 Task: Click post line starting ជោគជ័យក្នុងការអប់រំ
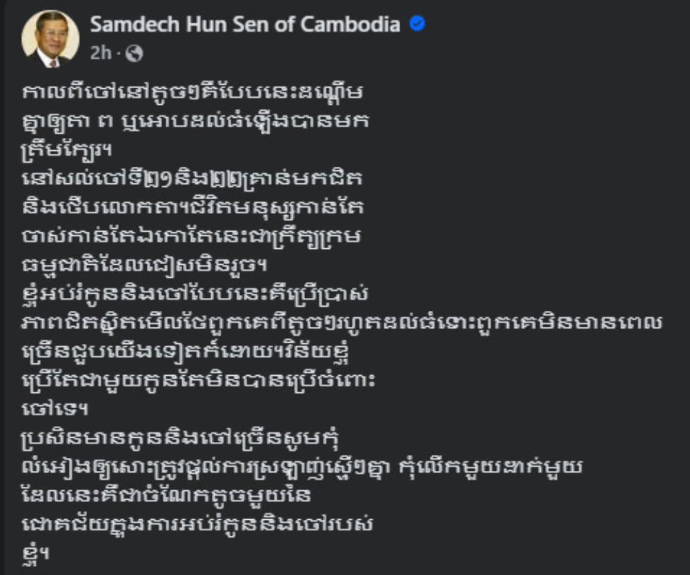[x=197, y=524]
